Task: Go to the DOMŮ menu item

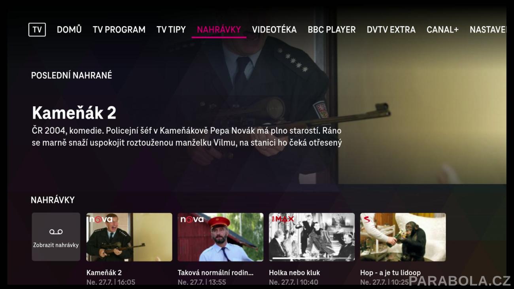Action: coord(69,30)
